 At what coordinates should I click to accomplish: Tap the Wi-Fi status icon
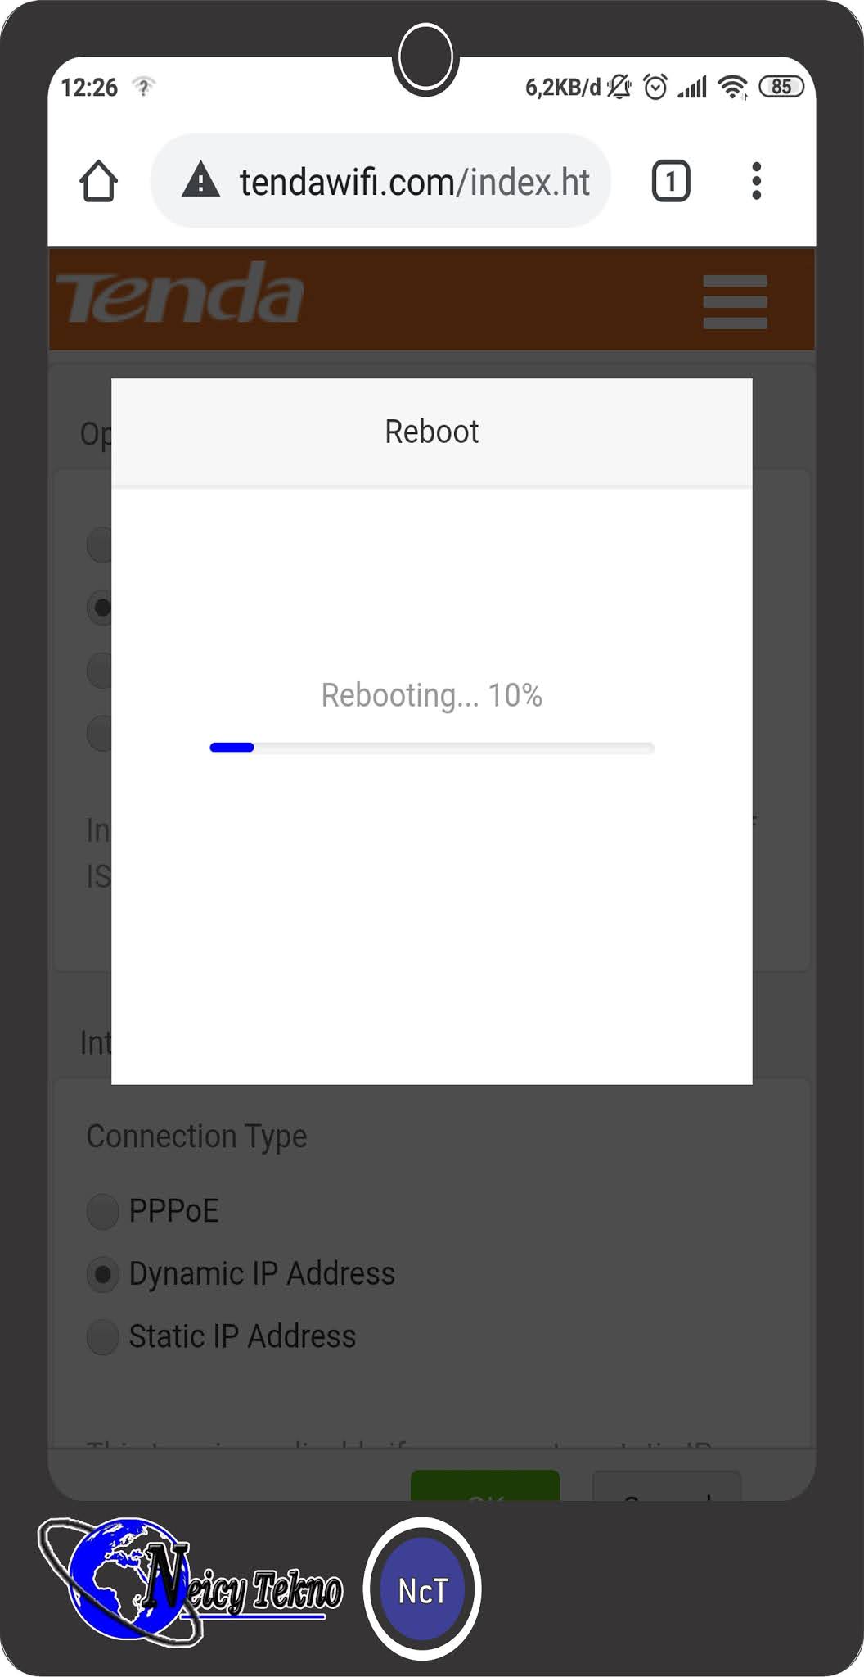(x=731, y=87)
